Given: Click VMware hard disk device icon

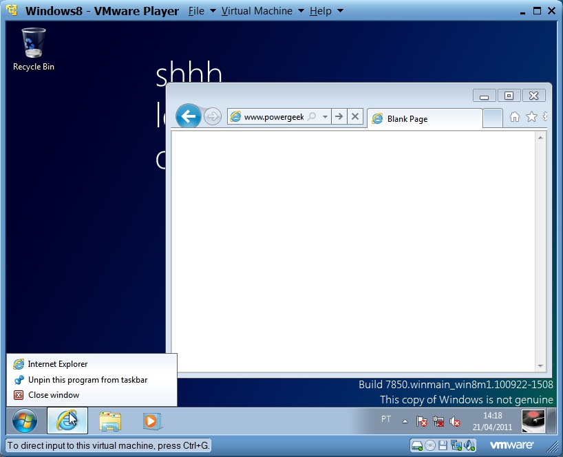Looking at the screenshot, I should (417, 445).
